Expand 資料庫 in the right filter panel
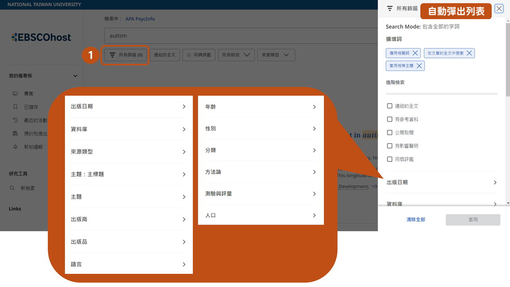Screen dimensions: 510x287 (x=441, y=204)
